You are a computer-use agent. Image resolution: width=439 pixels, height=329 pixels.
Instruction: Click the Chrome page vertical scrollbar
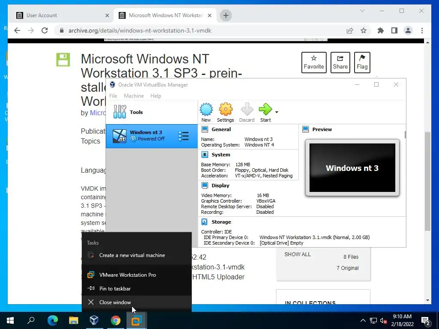(x=427, y=182)
